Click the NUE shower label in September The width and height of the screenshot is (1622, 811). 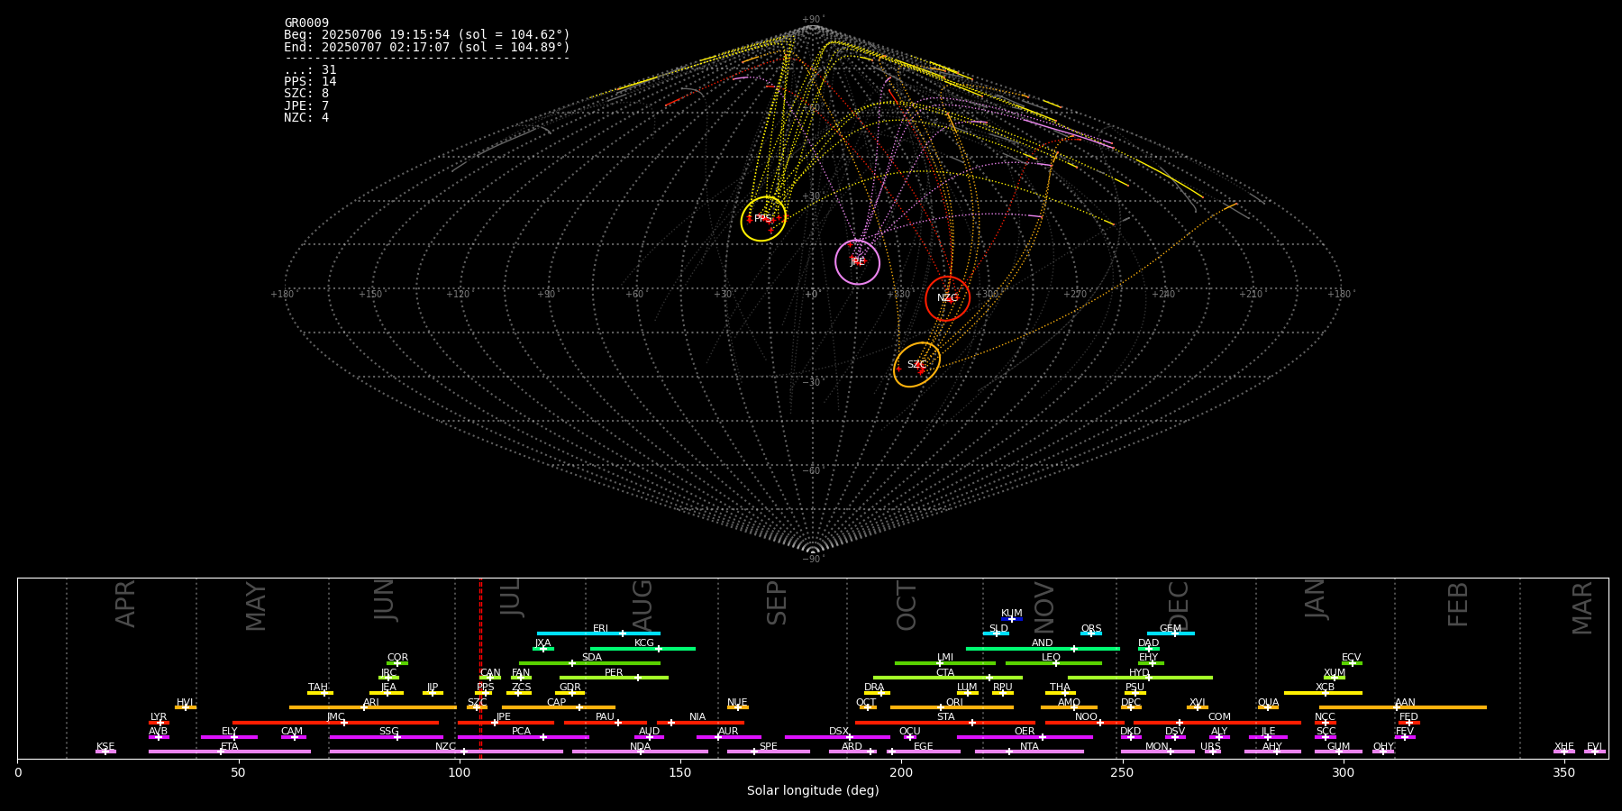click(737, 703)
